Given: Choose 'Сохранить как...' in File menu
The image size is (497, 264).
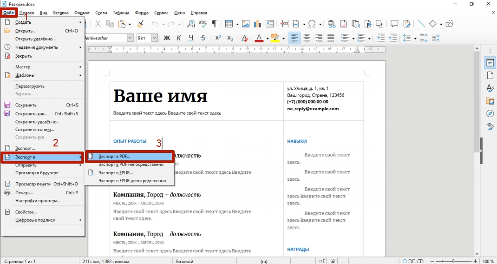Looking at the screenshot, I should click(31, 113).
